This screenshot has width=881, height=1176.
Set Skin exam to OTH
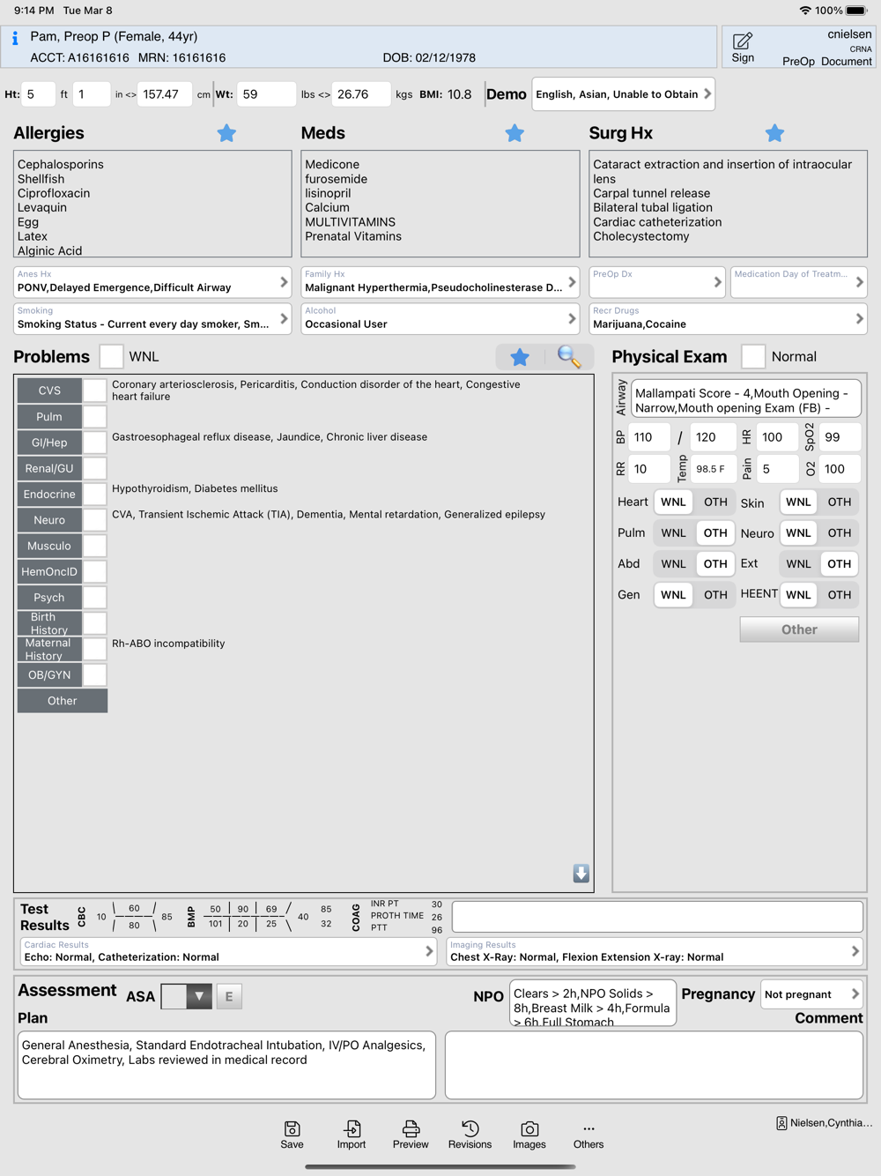coord(840,502)
